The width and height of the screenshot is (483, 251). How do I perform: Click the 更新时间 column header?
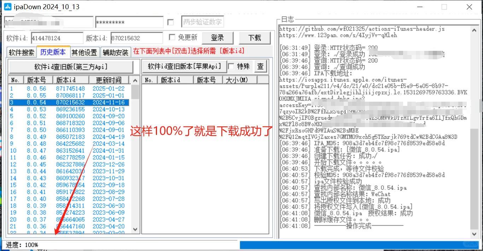110,80
